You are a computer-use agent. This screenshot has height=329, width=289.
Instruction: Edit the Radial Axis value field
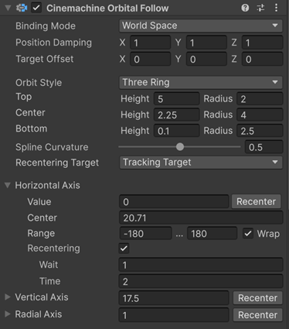click(x=174, y=315)
